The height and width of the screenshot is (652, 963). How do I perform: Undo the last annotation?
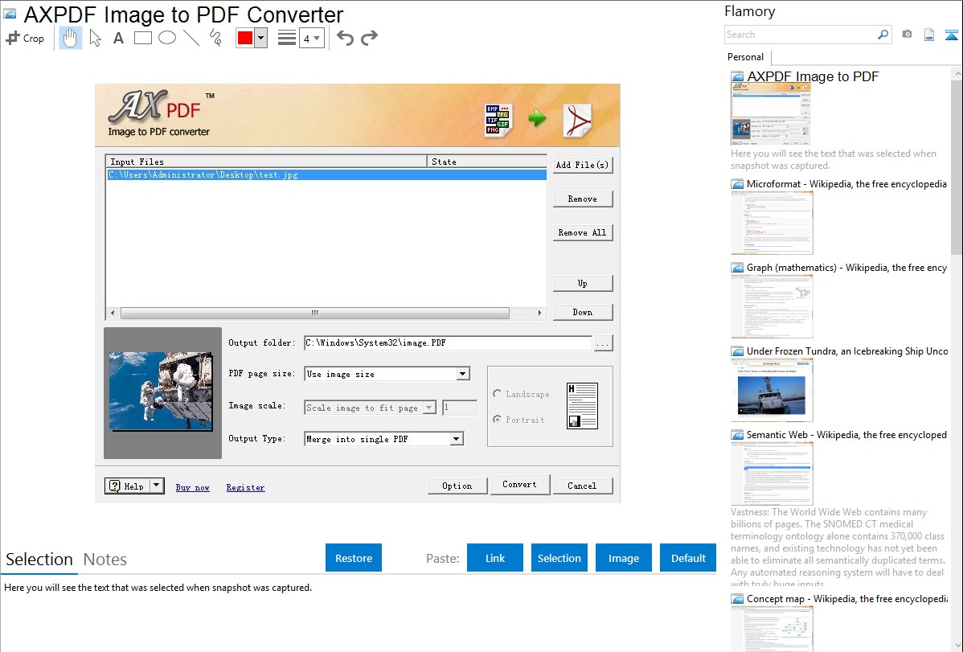point(345,38)
